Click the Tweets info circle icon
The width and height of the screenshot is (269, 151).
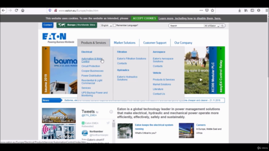(x=111, y=112)
